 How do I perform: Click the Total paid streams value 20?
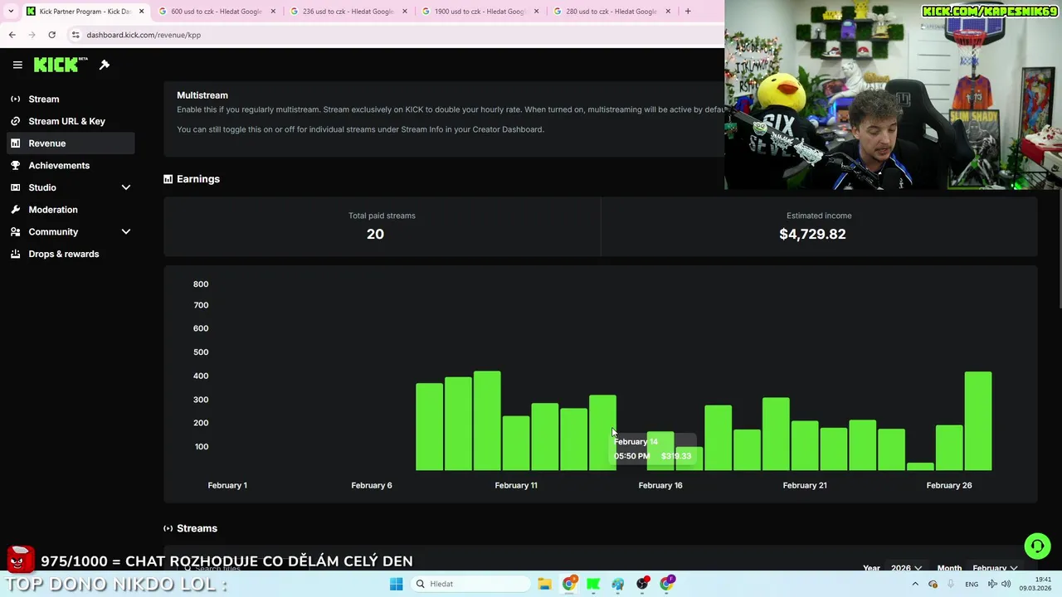coord(375,234)
